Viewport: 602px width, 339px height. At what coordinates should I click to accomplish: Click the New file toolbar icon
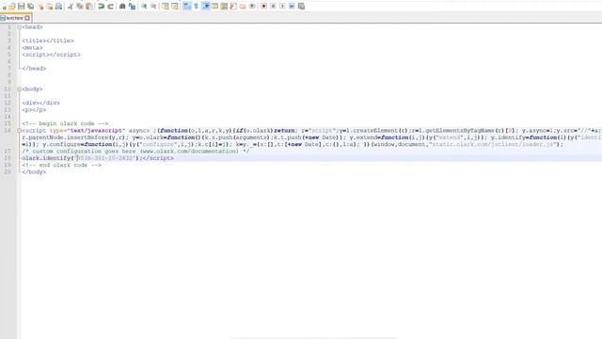(x=4, y=7)
